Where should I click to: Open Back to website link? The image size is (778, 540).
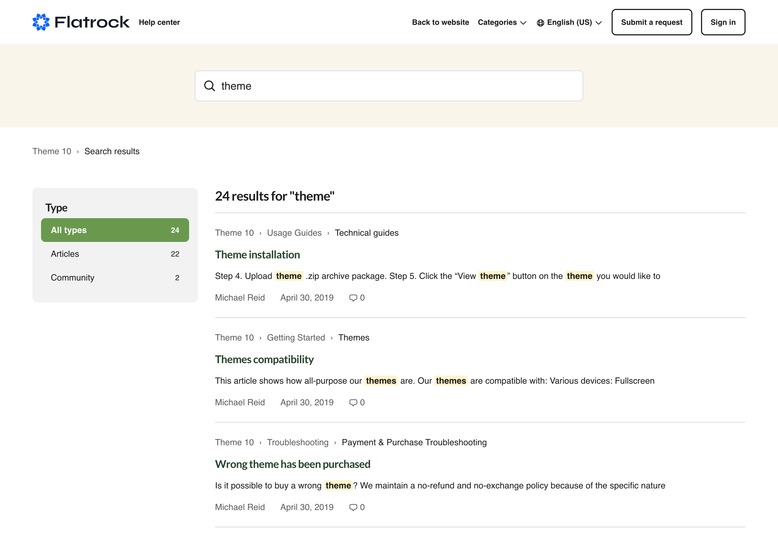(440, 22)
